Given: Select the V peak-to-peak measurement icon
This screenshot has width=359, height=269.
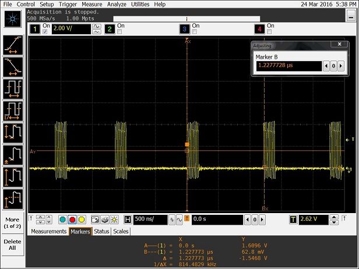Looking at the screenshot, I should pos(13,177).
